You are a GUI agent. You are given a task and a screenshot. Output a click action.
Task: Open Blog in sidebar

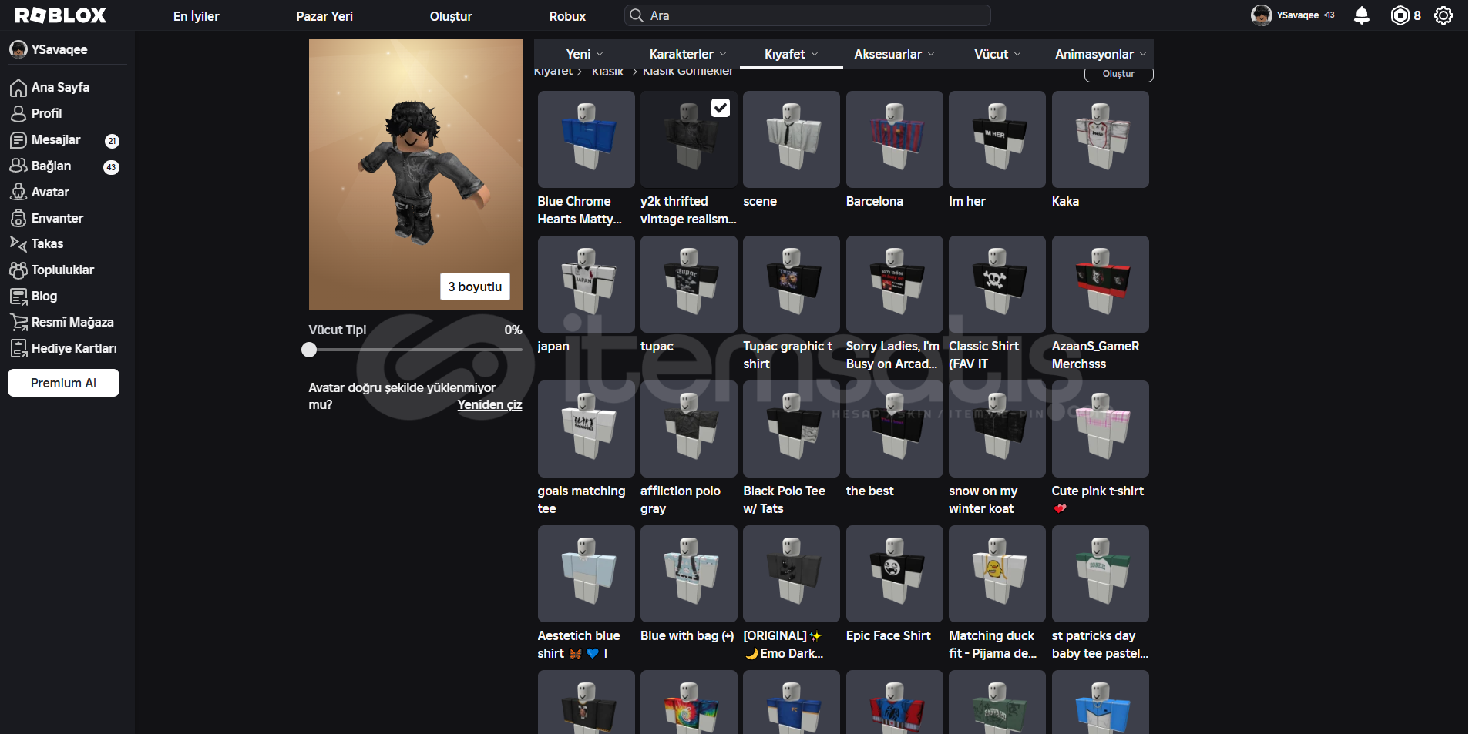pyautogui.click(x=33, y=296)
